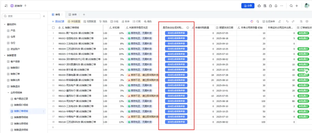Click the blue 分享 button
Screen dimensions: 312x133
[x=248, y=6]
